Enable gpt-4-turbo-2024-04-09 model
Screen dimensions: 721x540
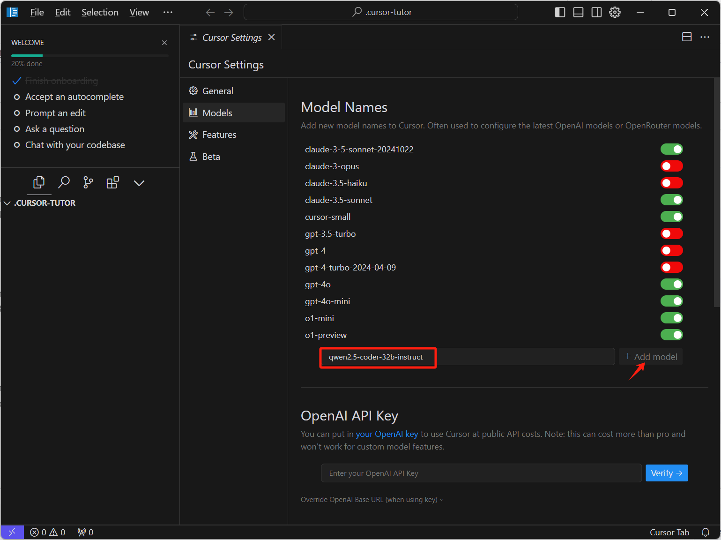(x=672, y=267)
